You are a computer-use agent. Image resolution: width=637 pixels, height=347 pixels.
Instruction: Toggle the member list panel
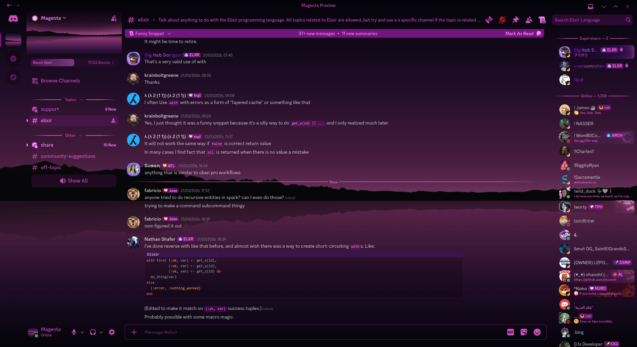coord(529,20)
